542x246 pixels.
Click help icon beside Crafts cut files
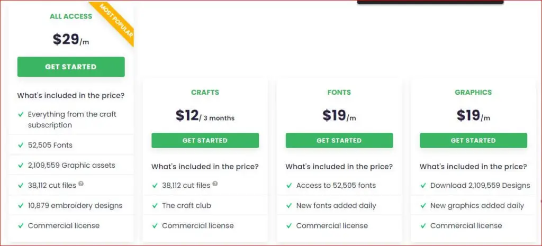[x=215, y=184]
